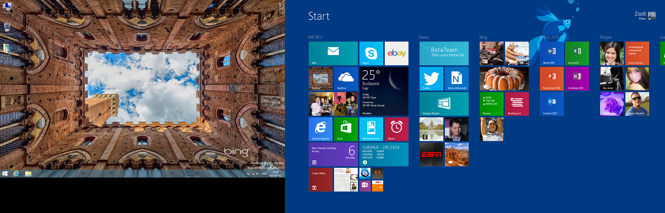Open the Mail tile
The width and height of the screenshot is (665, 213).
coord(333,53)
